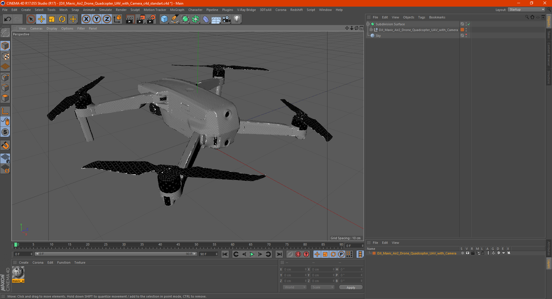Open the Structure side tab
The image size is (552, 299).
point(549,77)
